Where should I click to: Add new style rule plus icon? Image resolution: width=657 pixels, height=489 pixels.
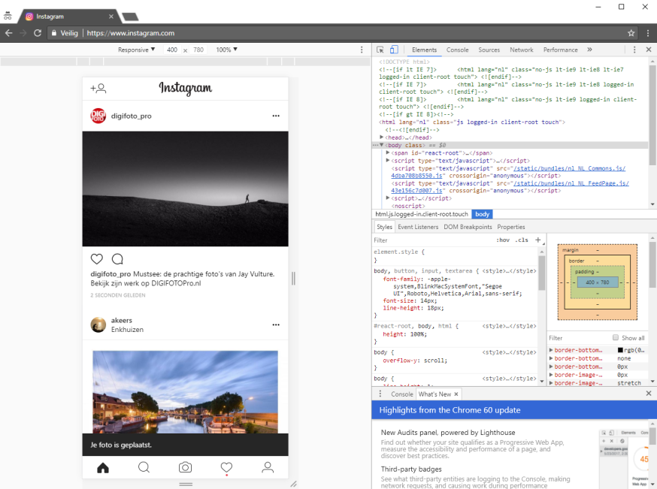(538, 240)
